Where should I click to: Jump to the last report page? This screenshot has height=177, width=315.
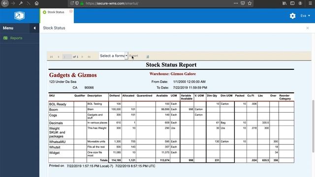click(x=89, y=57)
